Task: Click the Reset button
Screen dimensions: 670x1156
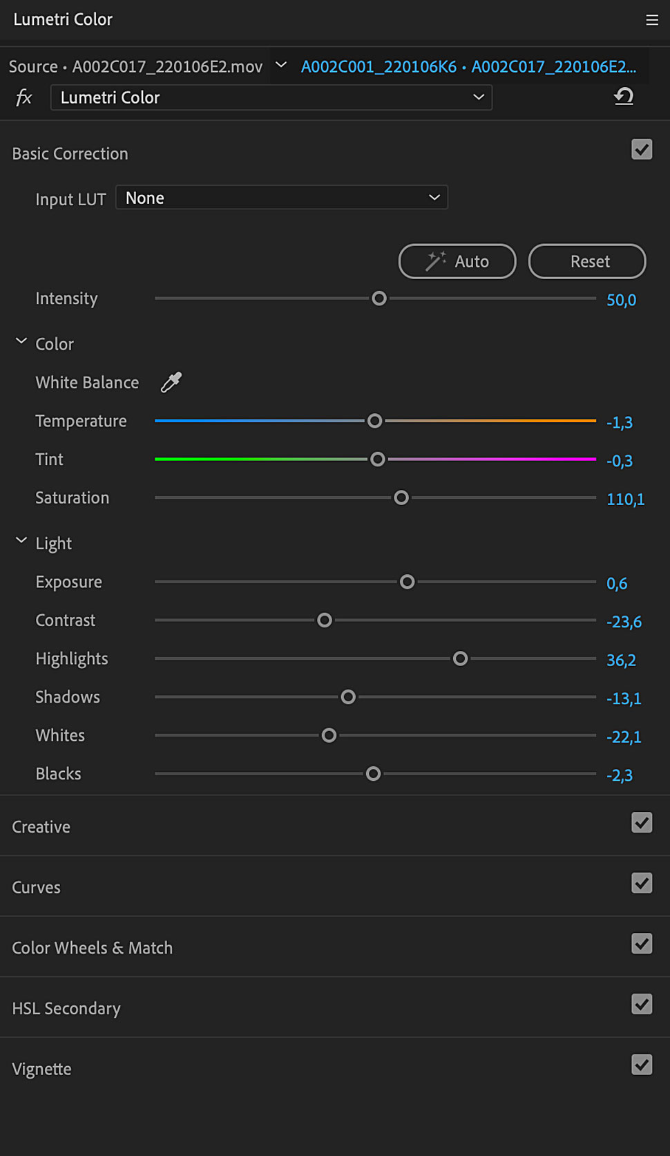Action: [587, 261]
